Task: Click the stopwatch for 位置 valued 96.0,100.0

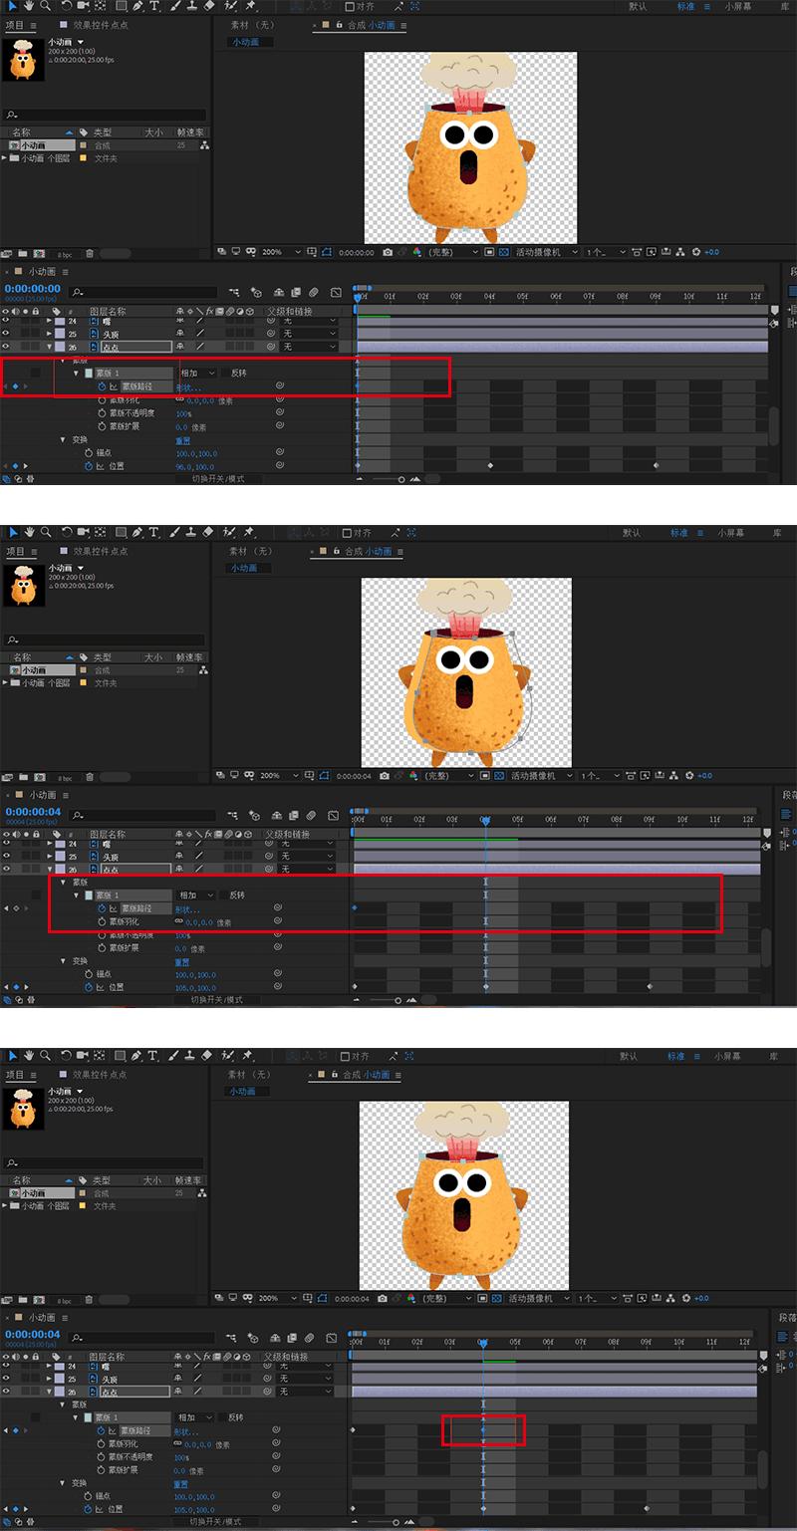Action: [88, 466]
